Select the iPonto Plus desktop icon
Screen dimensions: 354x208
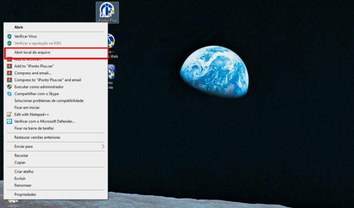pyautogui.click(x=107, y=11)
